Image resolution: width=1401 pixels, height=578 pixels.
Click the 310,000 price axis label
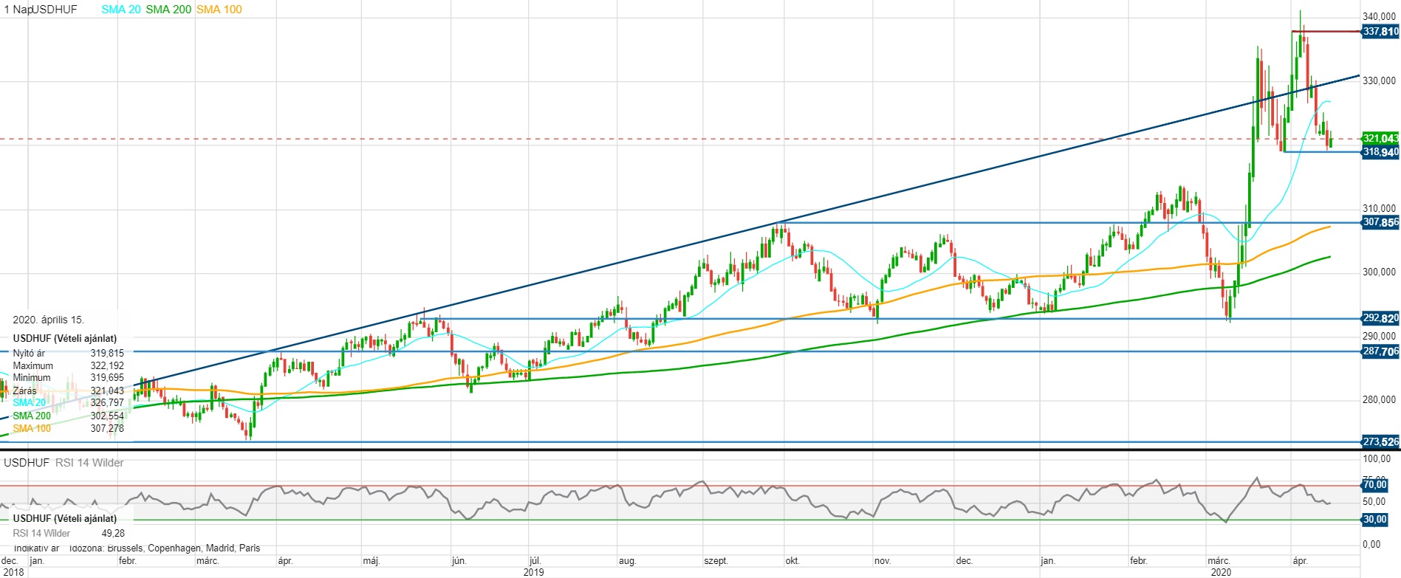coord(1379,208)
